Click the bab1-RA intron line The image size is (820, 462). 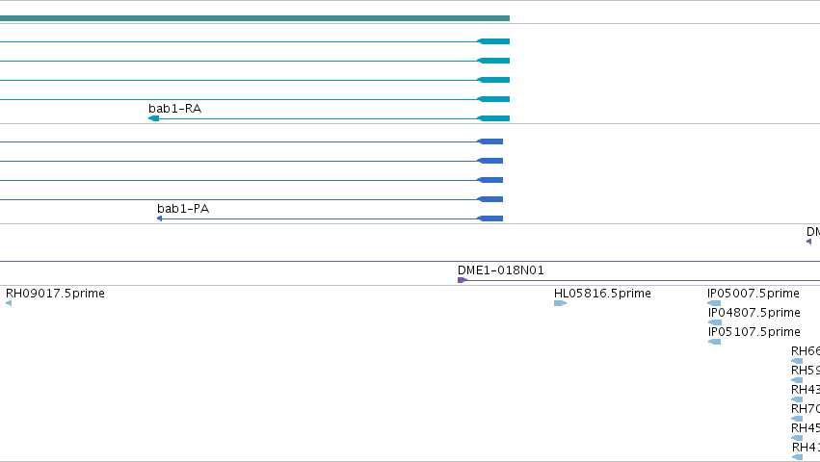click(318, 118)
